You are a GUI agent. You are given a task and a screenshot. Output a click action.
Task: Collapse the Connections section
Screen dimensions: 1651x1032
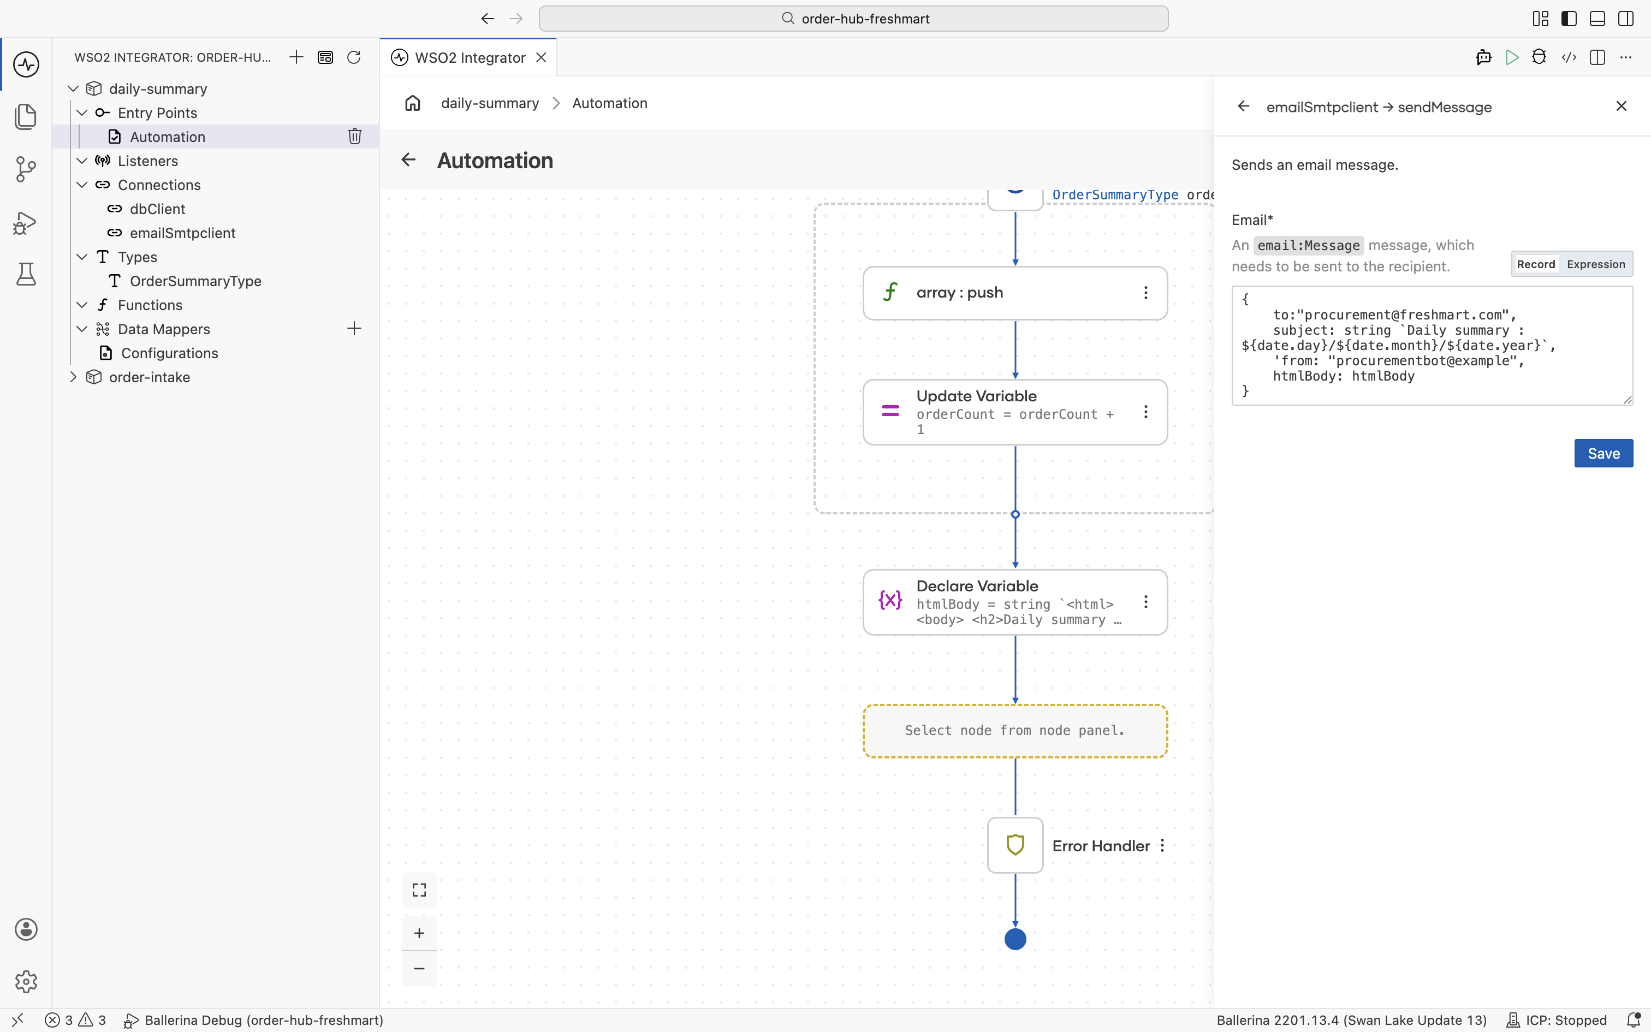point(82,185)
